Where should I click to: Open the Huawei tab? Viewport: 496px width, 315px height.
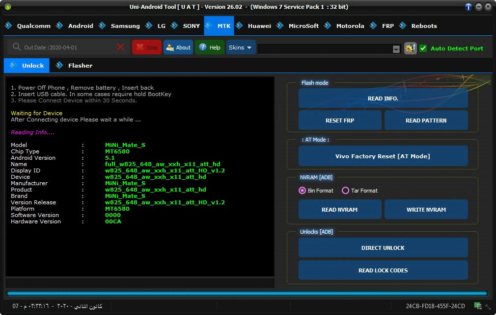click(254, 26)
